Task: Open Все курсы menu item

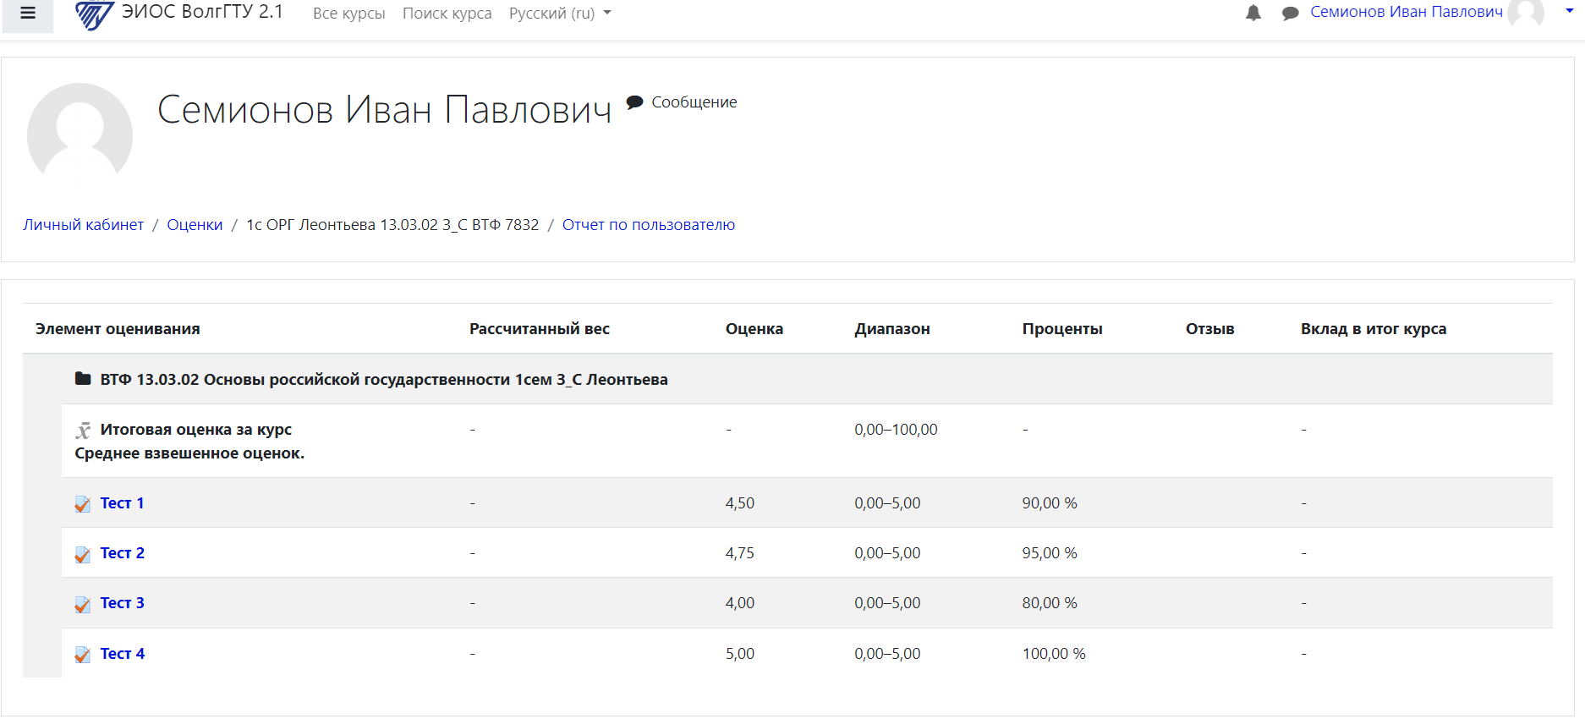Action: [x=348, y=14]
